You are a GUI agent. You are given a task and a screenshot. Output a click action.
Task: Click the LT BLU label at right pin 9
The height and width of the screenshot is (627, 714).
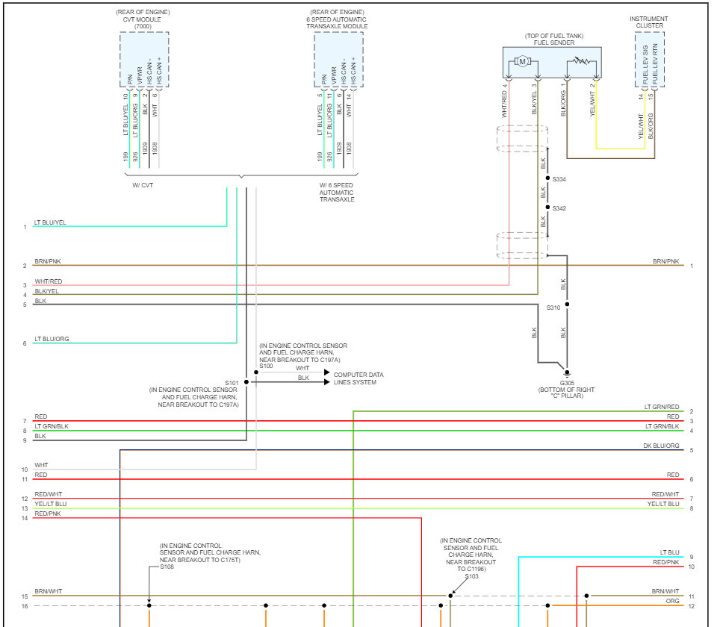(669, 552)
